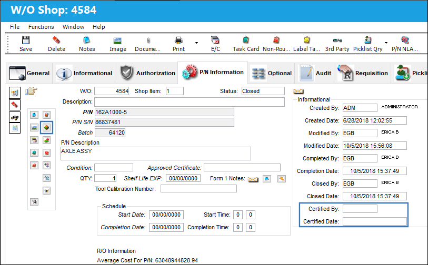
Task: Expand the Print dropdown arrow
Action: pyautogui.click(x=196, y=43)
